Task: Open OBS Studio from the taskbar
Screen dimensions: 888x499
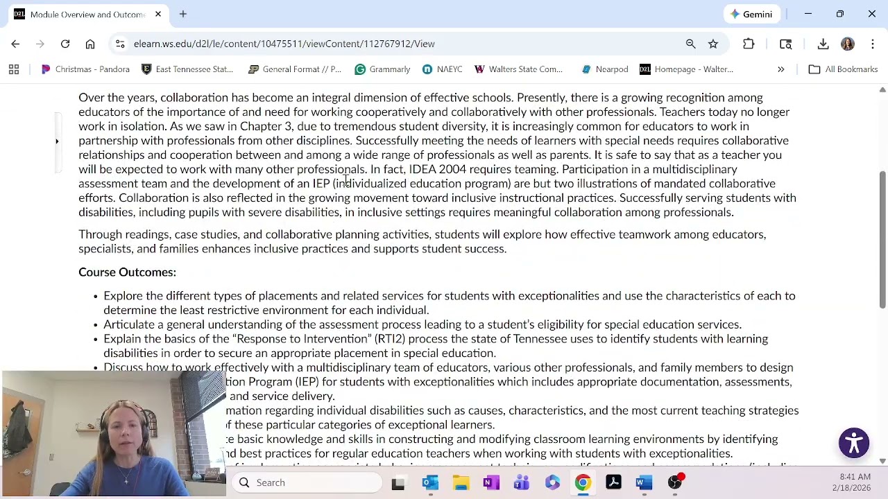Action: (x=674, y=482)
